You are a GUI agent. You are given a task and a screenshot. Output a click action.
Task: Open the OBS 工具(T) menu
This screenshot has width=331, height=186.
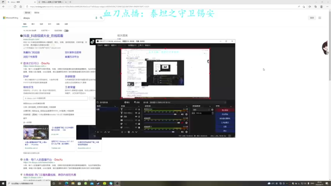141,45
